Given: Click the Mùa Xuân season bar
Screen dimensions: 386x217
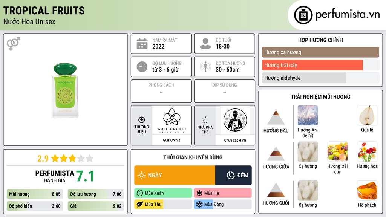Looking at the screenshot, I should point(163,193).
